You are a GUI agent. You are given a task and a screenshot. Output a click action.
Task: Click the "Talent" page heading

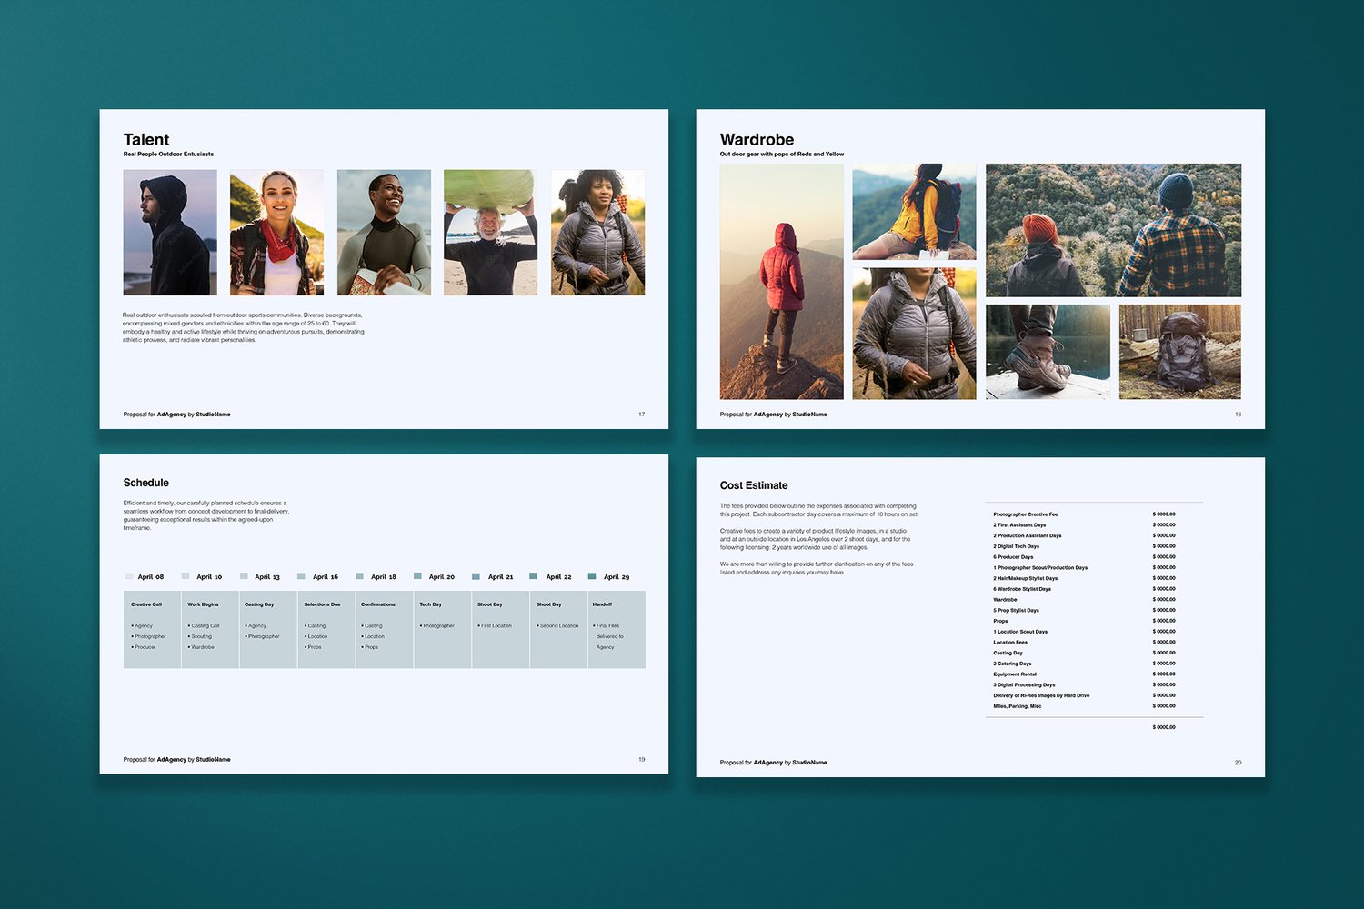(146, 140)
